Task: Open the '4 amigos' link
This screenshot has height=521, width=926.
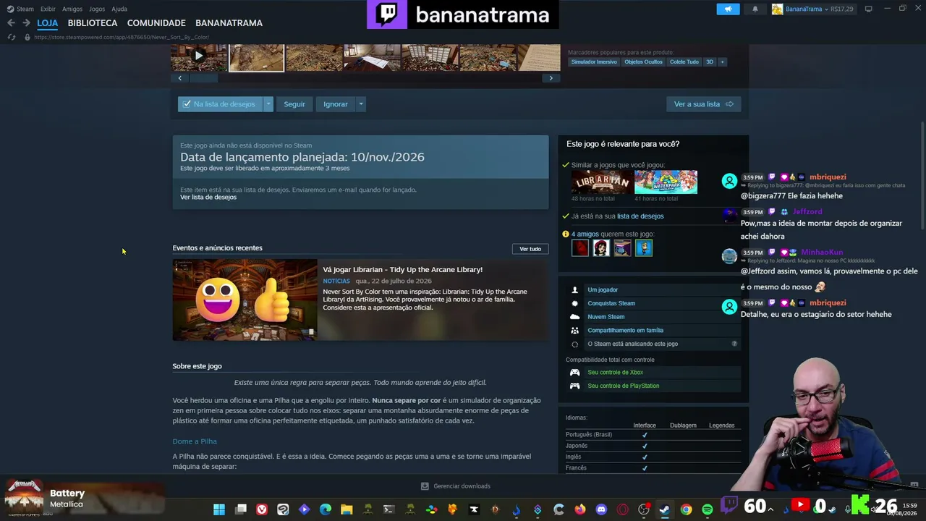Action: click(585, 234)
